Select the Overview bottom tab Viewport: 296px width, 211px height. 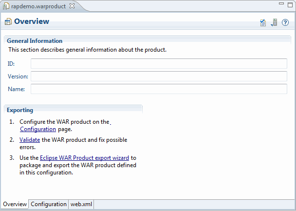[15, 204]
